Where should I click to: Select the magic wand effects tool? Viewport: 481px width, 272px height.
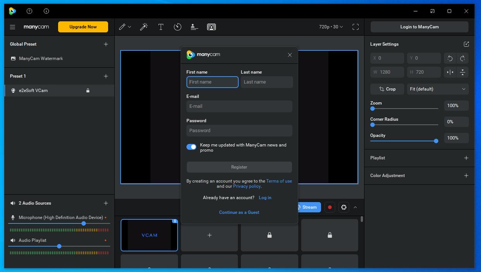(144, 27)
